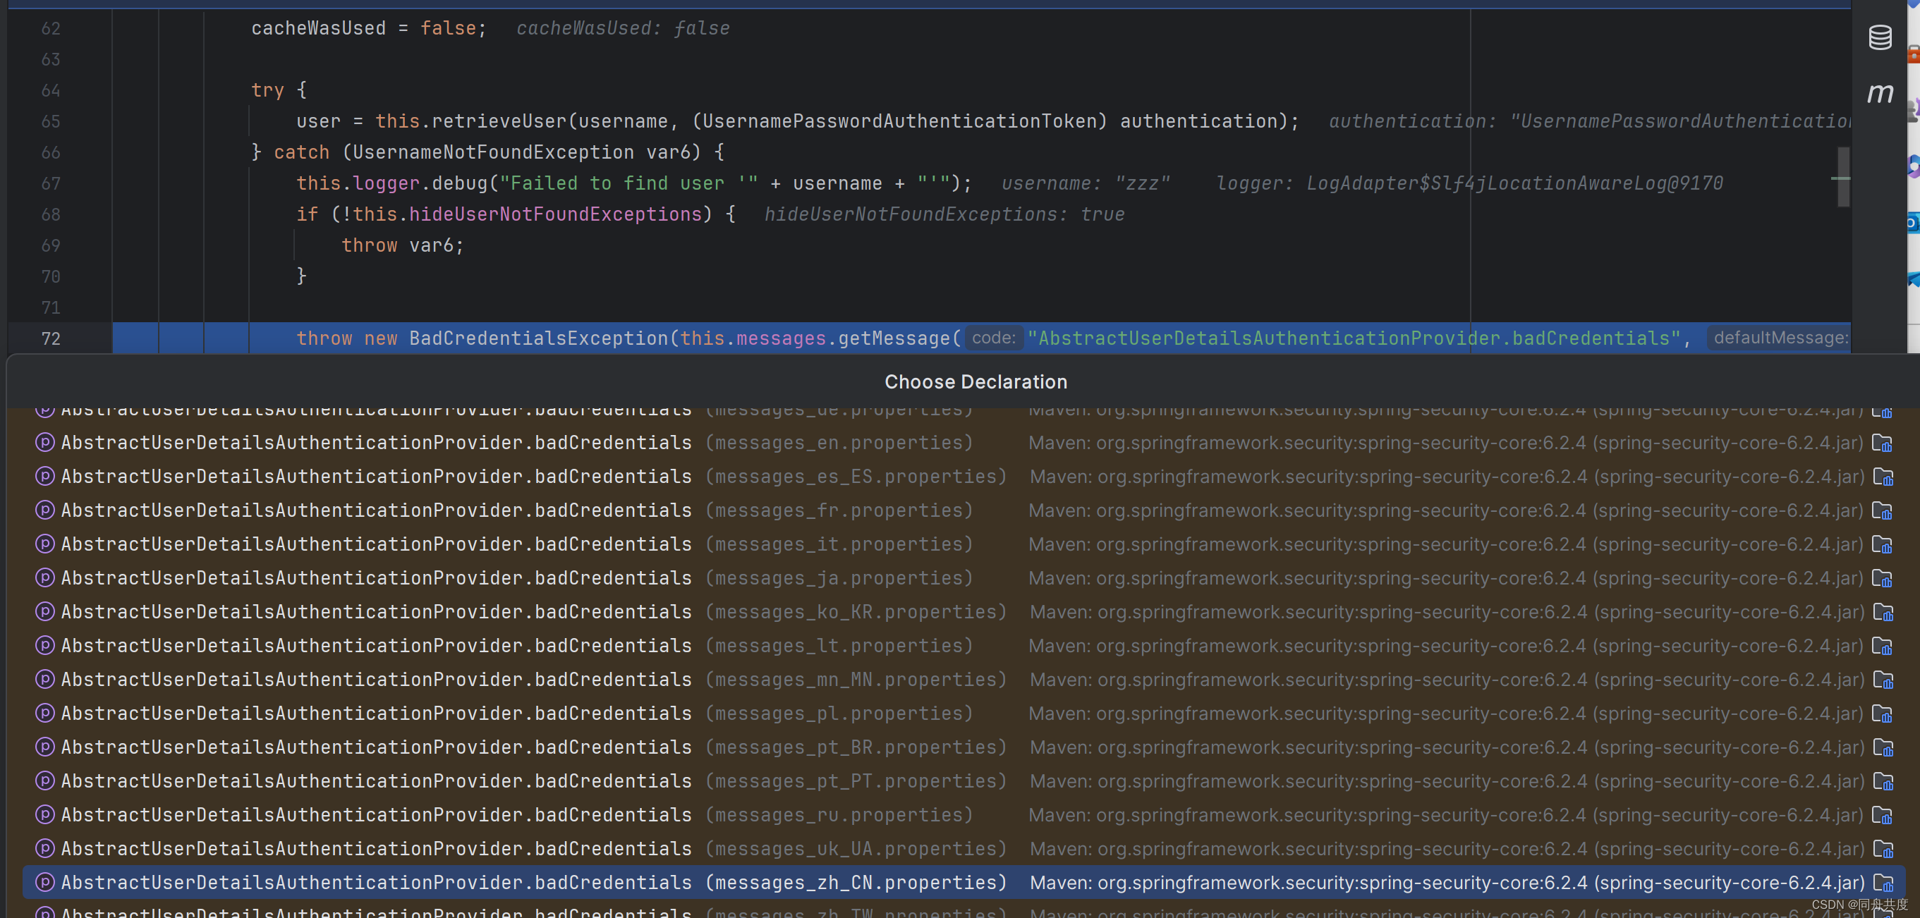Click property icon of messages_pl.properties row

pos(44,712)
